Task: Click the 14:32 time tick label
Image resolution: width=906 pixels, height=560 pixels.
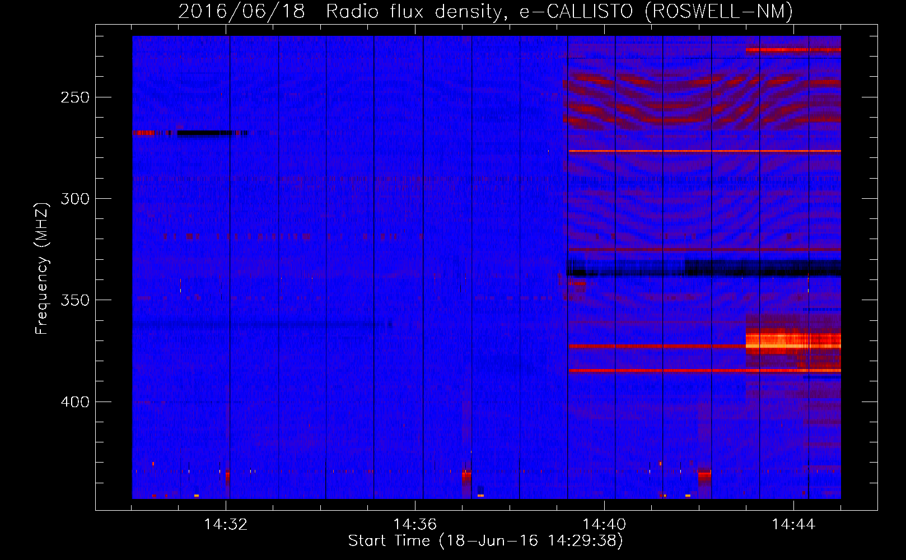Action: coord(226,525)
